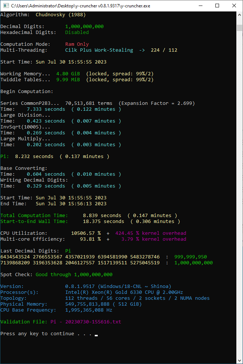The height and width of the screenshot is (364, 243).
Task: Close the y-cruncher console window
Action: (x=234, y=6)
